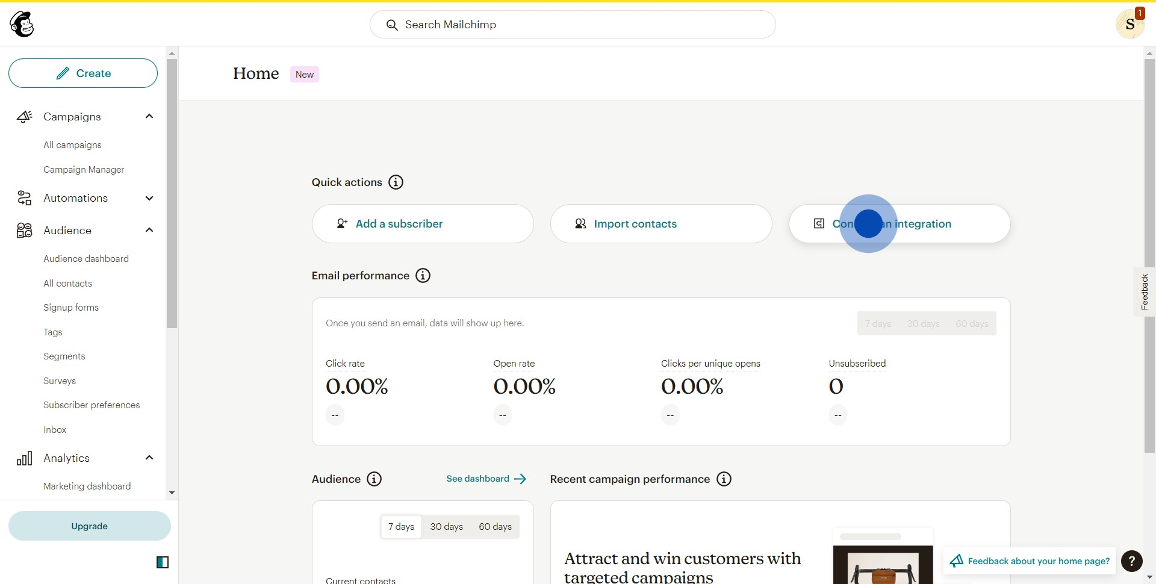Open the Audience section info icon

(374, 479)
